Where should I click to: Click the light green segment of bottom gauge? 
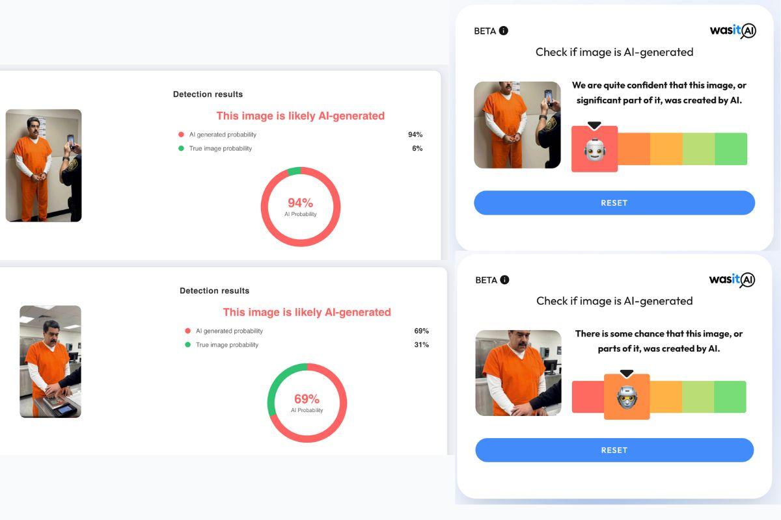[x=698, y=396]
